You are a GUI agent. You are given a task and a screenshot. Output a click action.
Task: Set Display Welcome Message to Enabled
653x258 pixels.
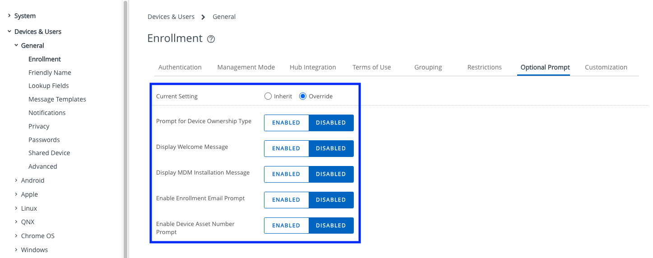pos(286,148)
